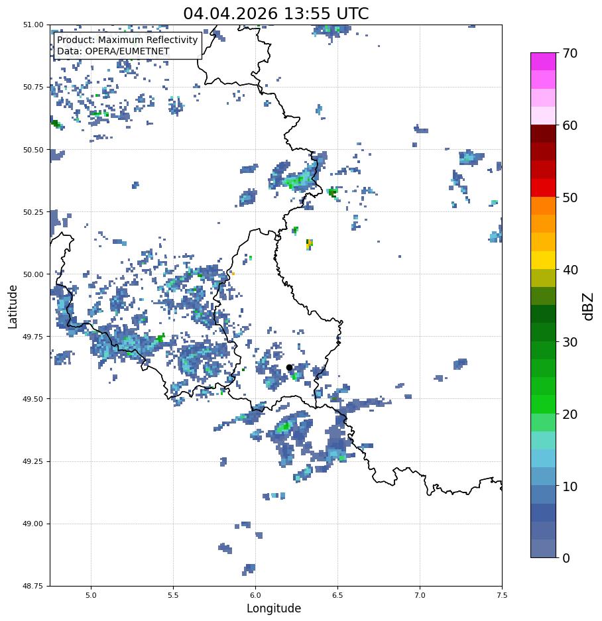Click the longitude tick label 7.0
Viewport: 602px width, 621px height.
tap(420, 595)
